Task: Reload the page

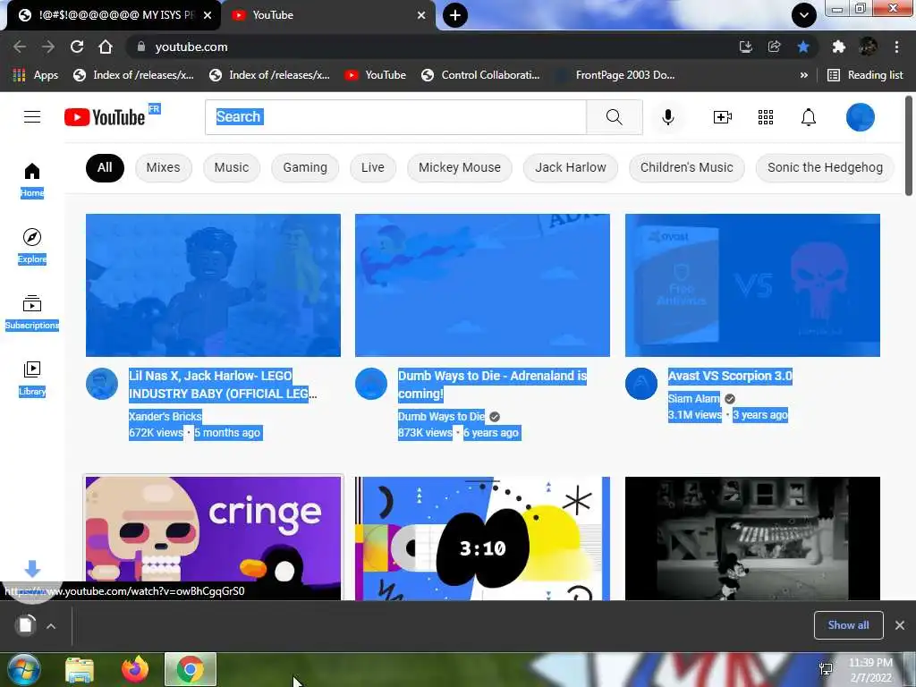Action: click(x=77, y=47)
